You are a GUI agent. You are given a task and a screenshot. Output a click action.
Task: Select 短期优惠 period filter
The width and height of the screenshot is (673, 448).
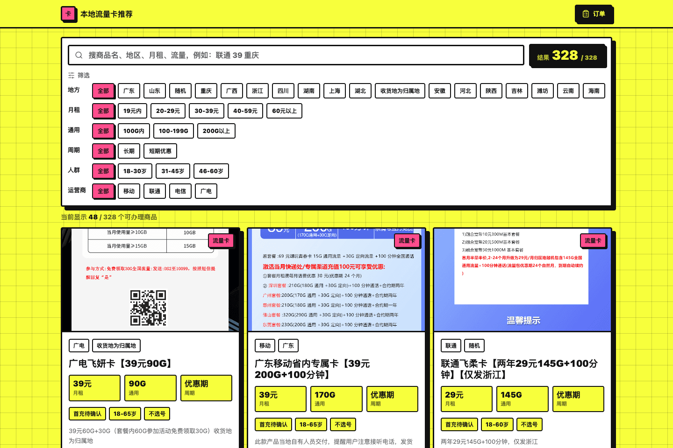point(160,151)
